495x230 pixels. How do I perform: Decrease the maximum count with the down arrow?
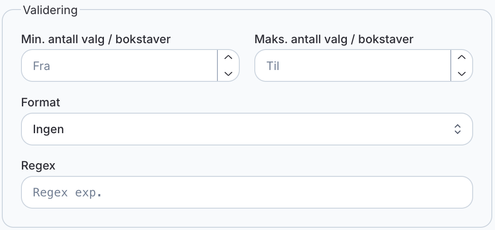pos(461,73)
